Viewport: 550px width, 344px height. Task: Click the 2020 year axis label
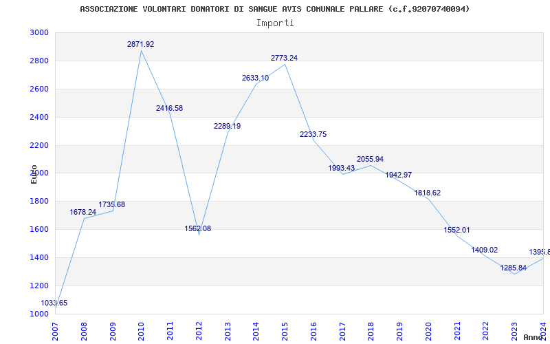click(x=428, y=330)
